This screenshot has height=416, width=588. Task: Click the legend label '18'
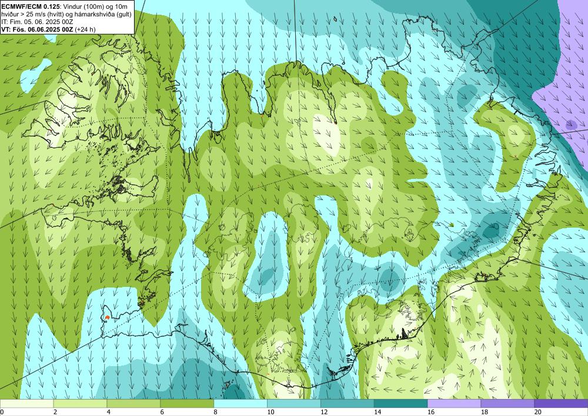tap(485, 412)
